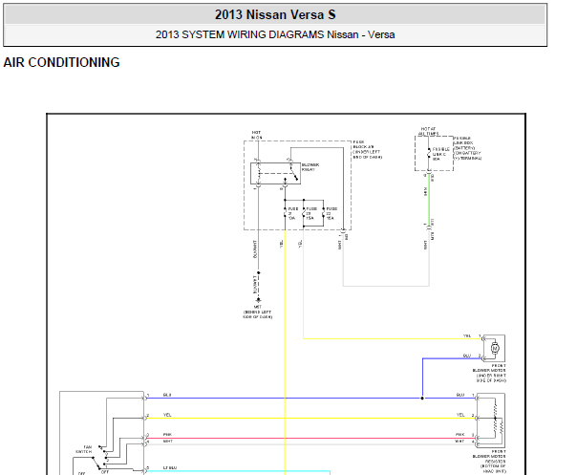Click the FRONT BLOWER MOTOR label text
The width and height of the screenshot is (577, 475).
[490, 374]
